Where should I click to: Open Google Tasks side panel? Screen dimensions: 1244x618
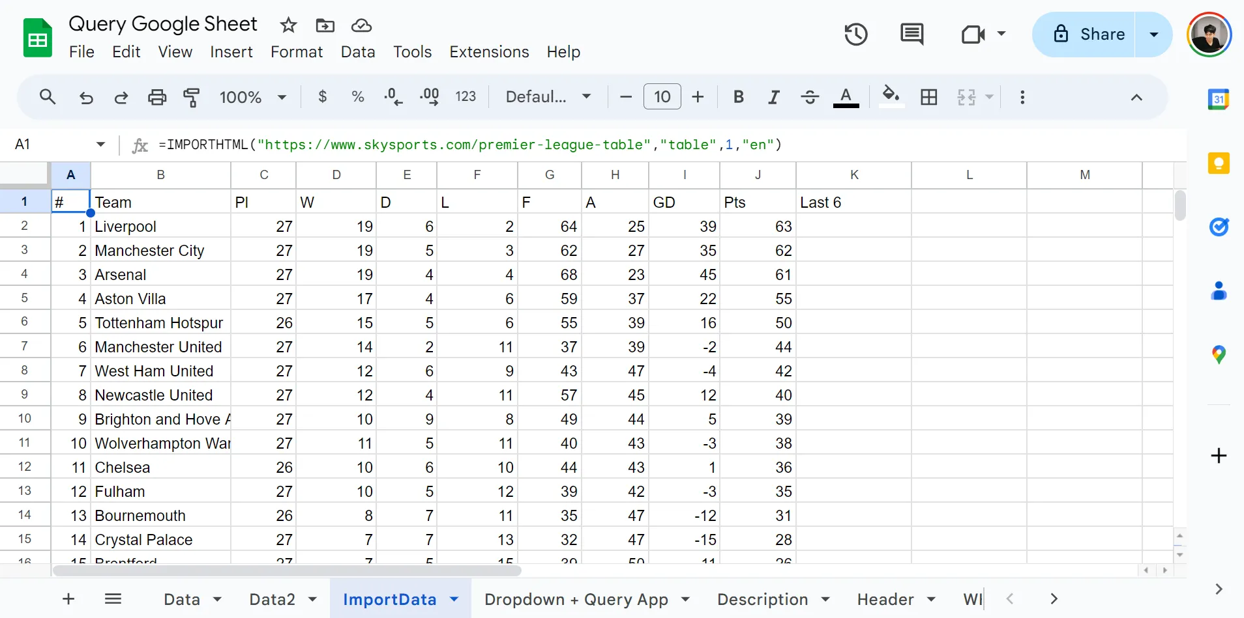(1219, 227)
